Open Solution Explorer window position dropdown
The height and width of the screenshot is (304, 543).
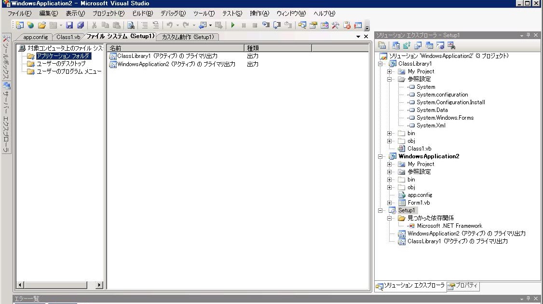click(x=521, y=35)
